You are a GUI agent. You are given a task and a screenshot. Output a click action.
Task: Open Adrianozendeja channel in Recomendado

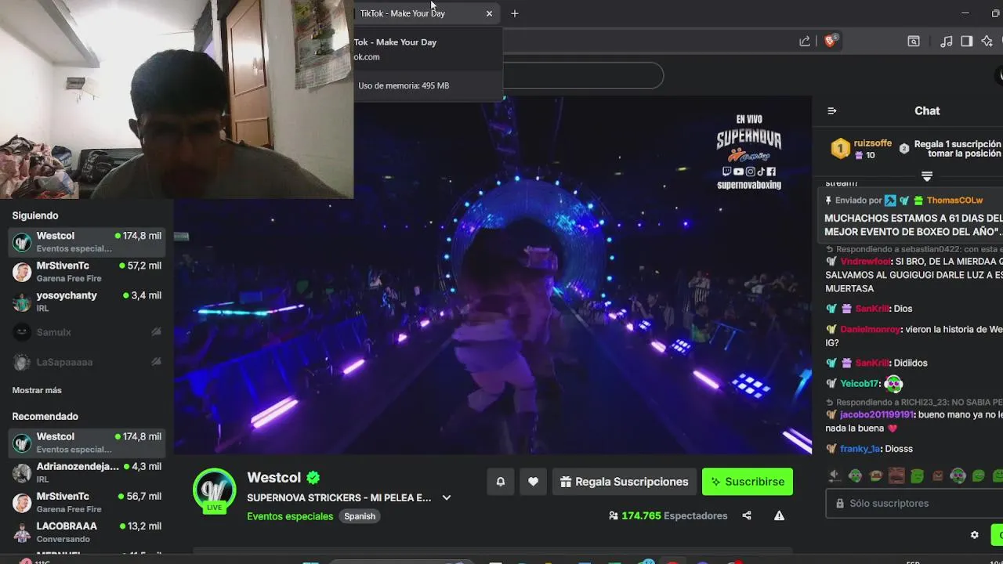(86, 472)
